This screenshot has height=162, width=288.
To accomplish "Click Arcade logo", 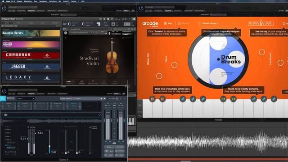I will [150, 24].
